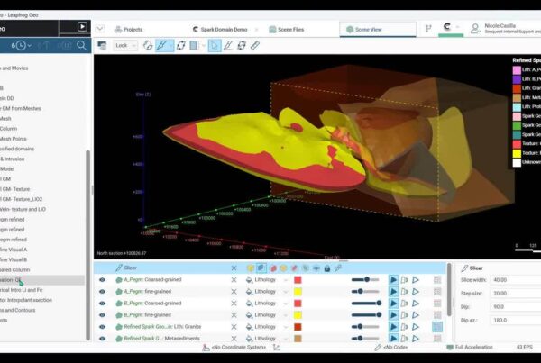Click the last wand icon in the Slicer header

pyautogui.click(x=338, y=268)
